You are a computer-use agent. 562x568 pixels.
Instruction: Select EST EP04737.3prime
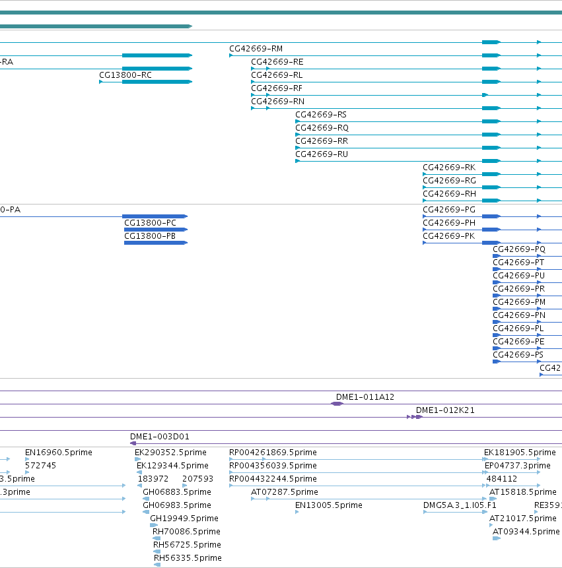[x=517, y=466]
